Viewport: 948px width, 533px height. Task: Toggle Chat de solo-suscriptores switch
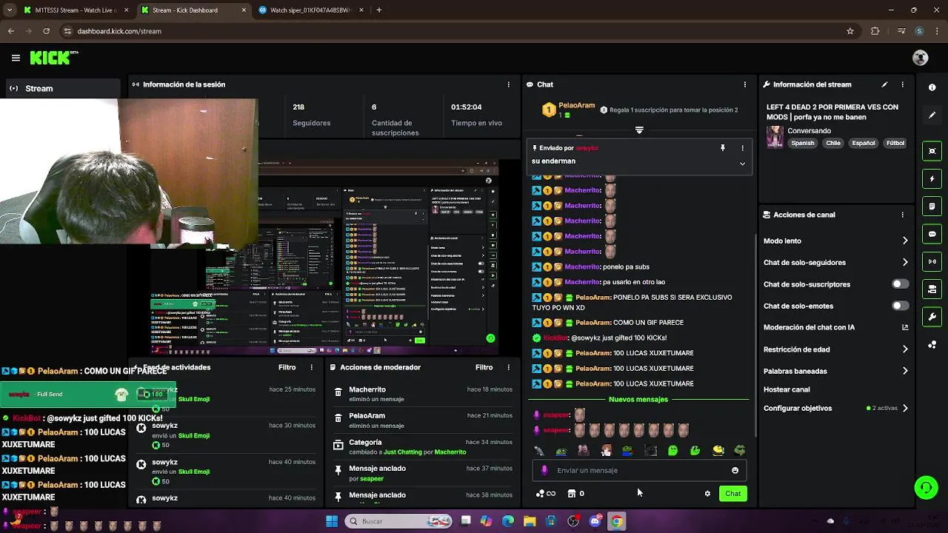900,284
